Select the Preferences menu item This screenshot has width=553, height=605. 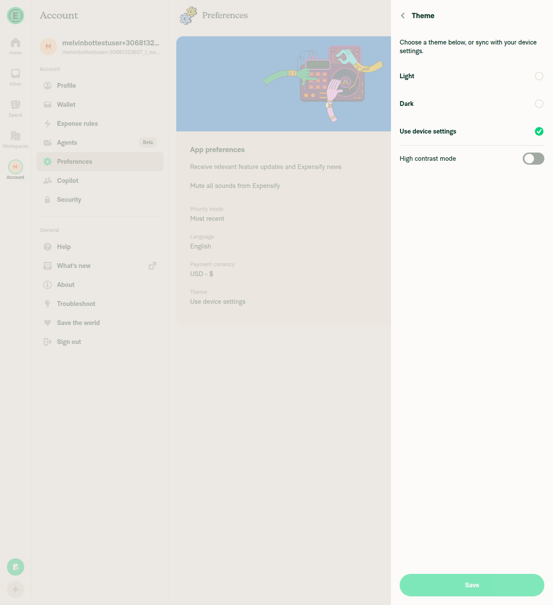100,162
